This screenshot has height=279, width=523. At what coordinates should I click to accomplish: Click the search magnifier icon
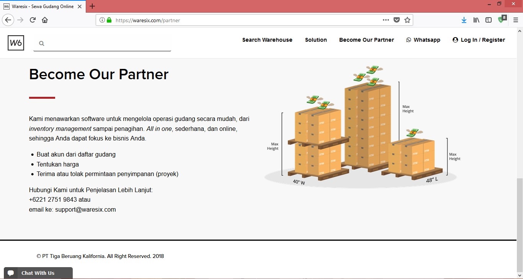click(x=42, y=44)
